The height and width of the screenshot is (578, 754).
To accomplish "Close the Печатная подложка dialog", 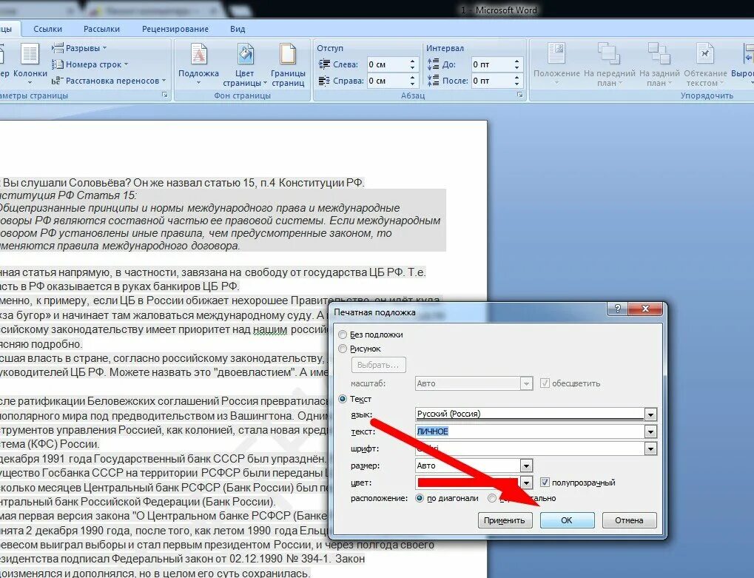I will click(645, 309).
